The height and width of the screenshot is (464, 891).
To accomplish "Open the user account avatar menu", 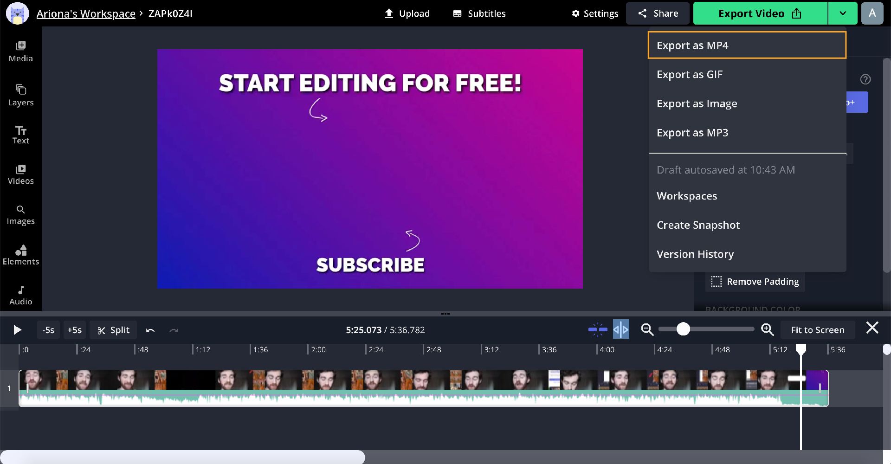I will click(x=872, y=13).
